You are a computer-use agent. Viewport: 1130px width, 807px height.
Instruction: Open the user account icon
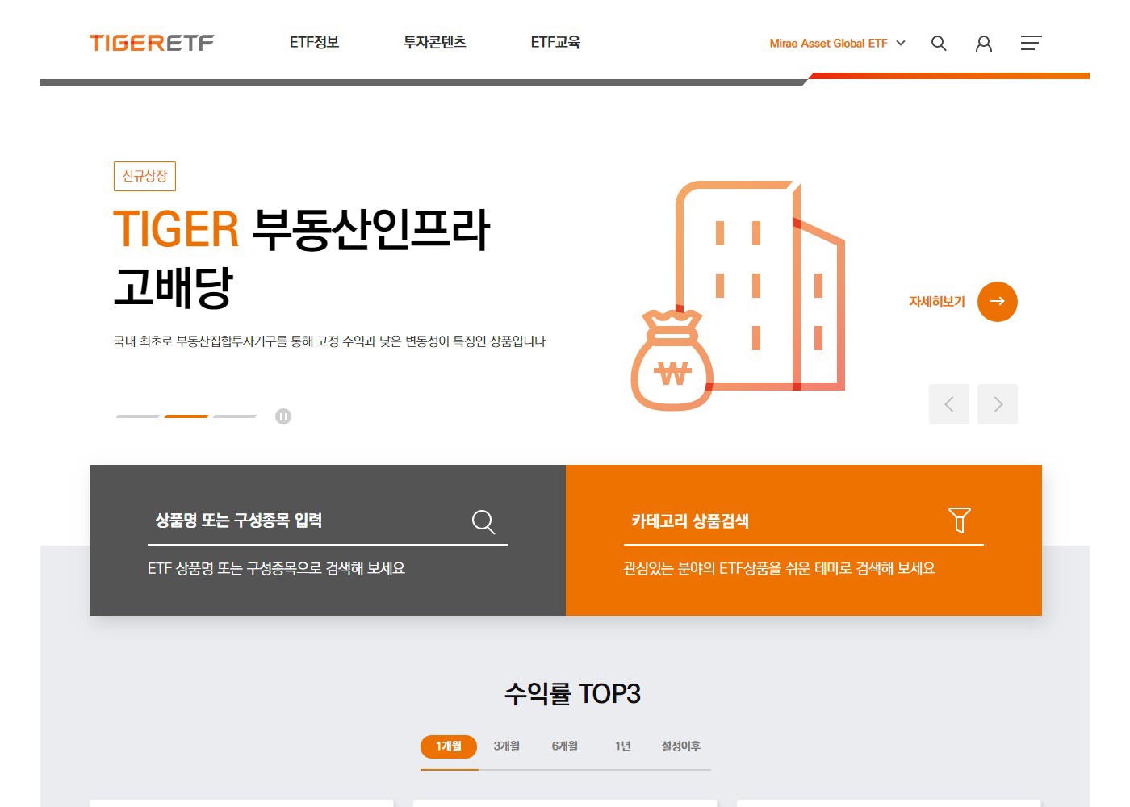coord(983,44)
